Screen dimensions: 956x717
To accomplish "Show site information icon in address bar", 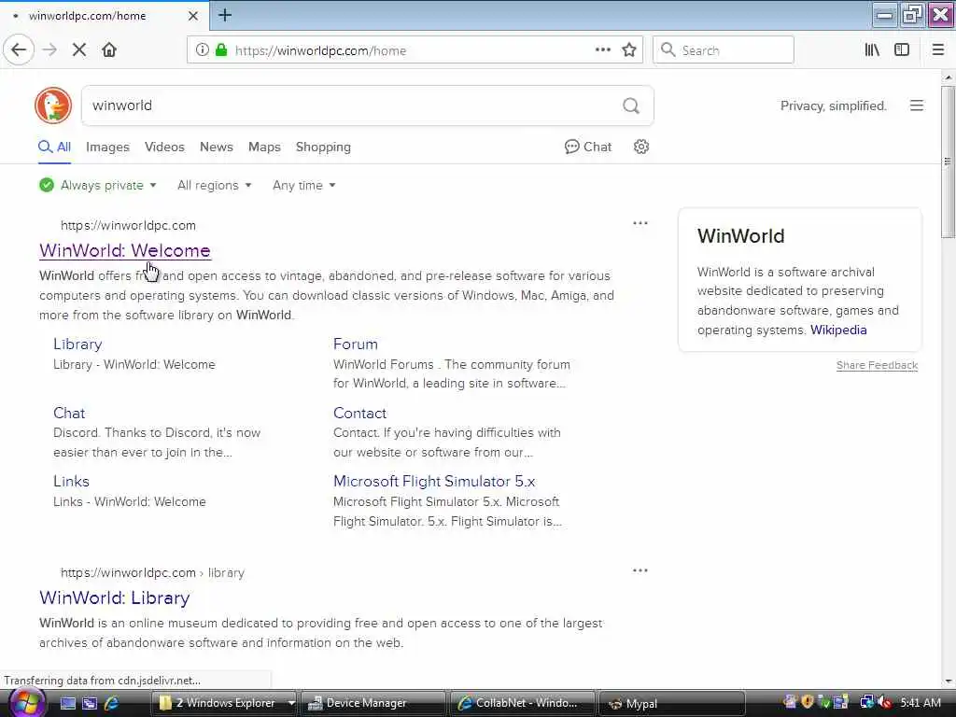I will tap(202, 50).
